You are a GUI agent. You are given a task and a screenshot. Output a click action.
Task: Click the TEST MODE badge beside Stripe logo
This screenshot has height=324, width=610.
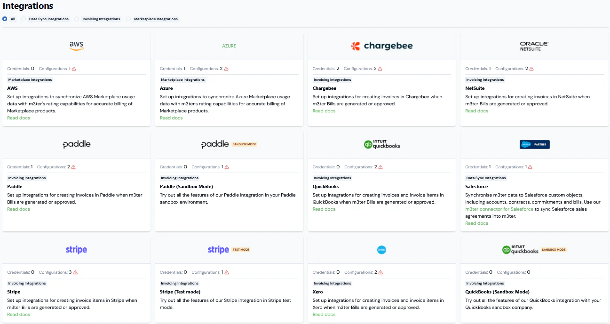[x=241, y=250]
